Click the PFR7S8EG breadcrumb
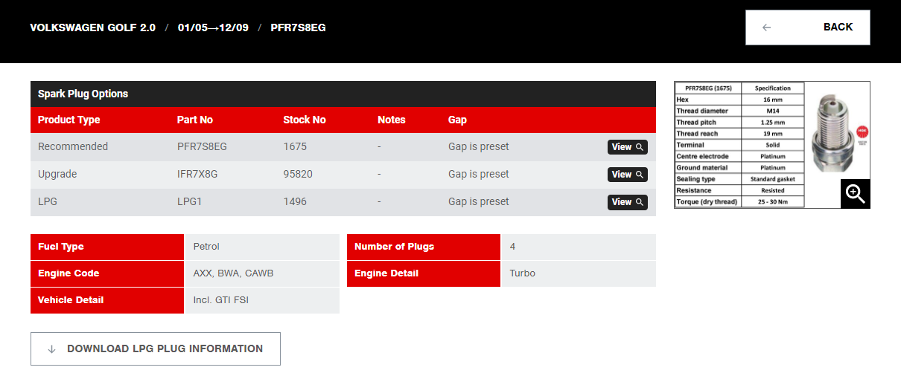 click(298, 27)
